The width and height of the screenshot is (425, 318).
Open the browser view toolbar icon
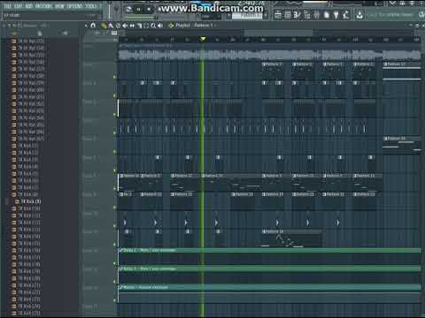307,15
